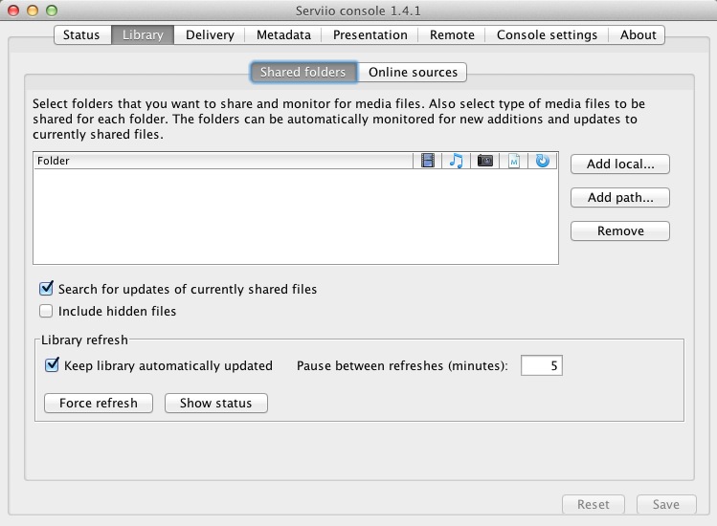Go to the Metadata tab
Image resolution: width=717 pixels, height=526 pixels.
point(283,34)
